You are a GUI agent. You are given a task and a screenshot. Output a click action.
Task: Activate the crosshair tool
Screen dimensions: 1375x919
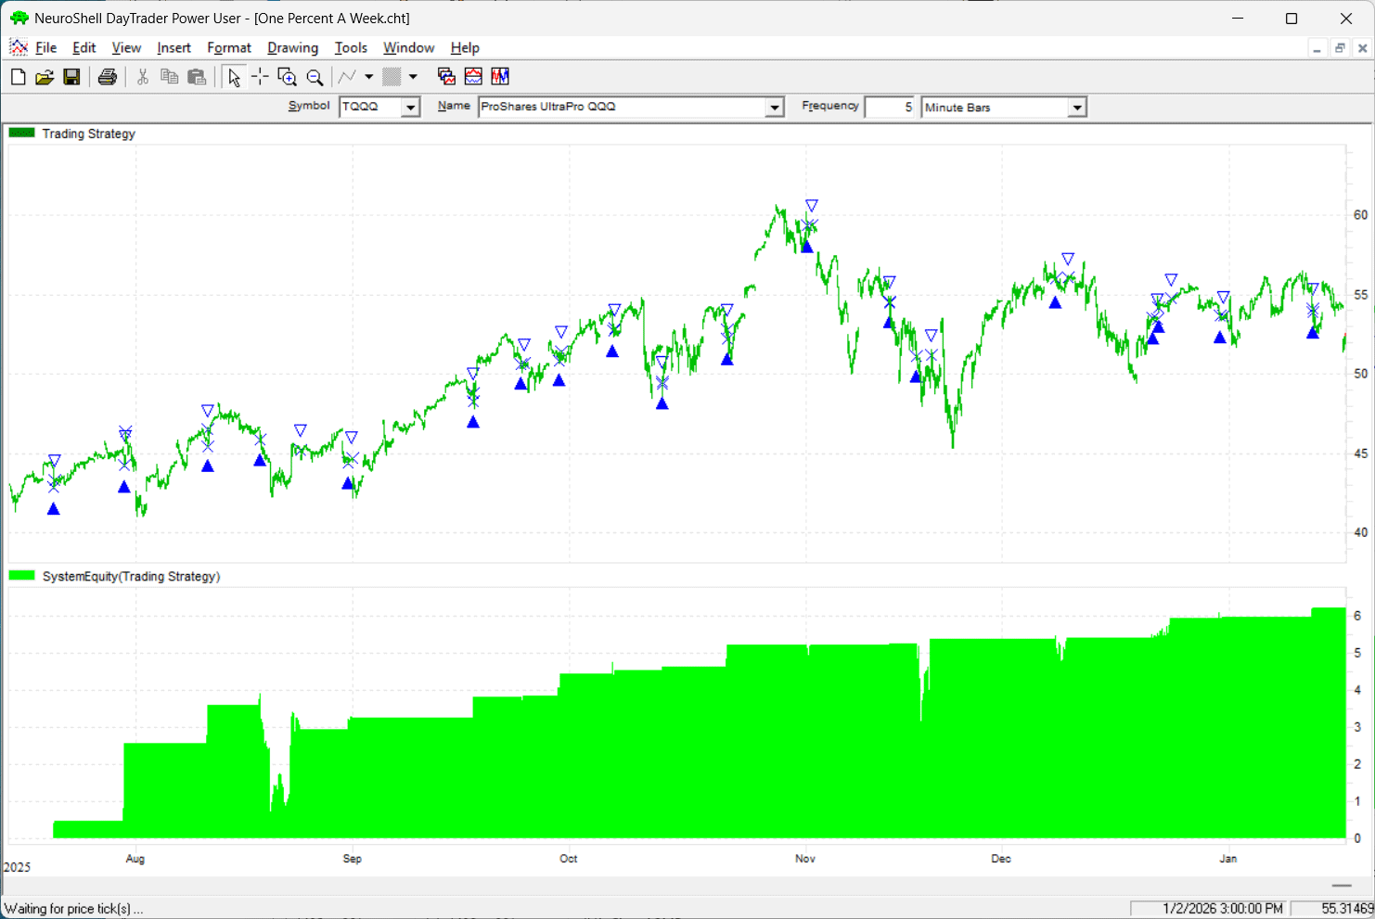coord(260,77)
